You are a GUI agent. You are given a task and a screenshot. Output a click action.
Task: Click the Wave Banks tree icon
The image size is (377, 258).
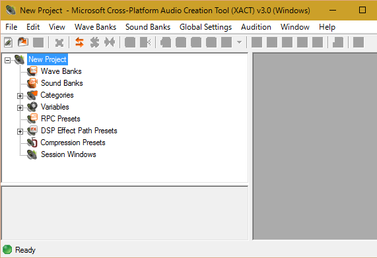coord(32,71)
